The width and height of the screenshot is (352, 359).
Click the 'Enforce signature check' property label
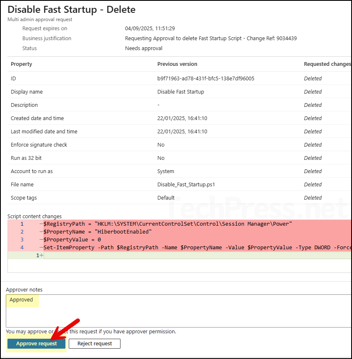[39, 145]
